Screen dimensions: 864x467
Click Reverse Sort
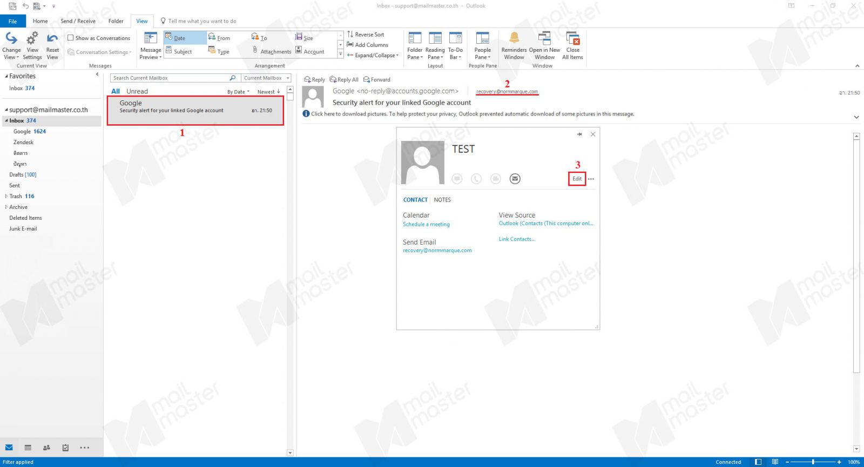pos(366,35)
